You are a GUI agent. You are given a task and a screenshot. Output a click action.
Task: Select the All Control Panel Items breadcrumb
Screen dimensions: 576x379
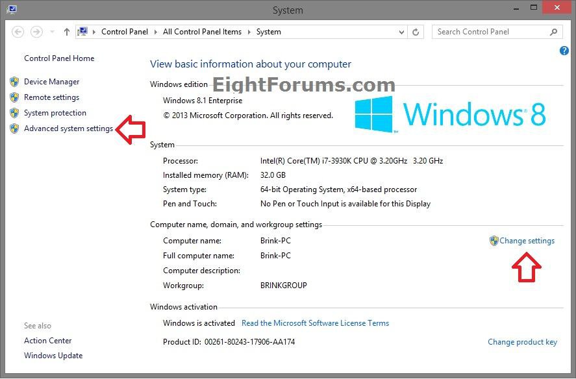coord(203,32)
